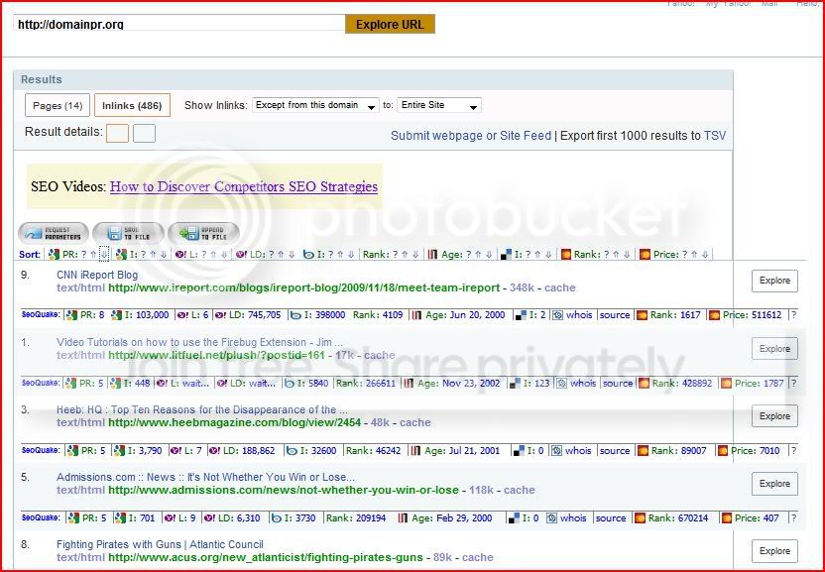Click question mark in CNN iReport SeoQuake row
This screenshot has width=825, height=572.
tap(794, 315)
